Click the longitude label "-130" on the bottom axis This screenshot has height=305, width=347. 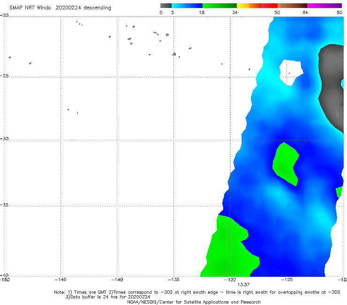click(x=230, y=280)
